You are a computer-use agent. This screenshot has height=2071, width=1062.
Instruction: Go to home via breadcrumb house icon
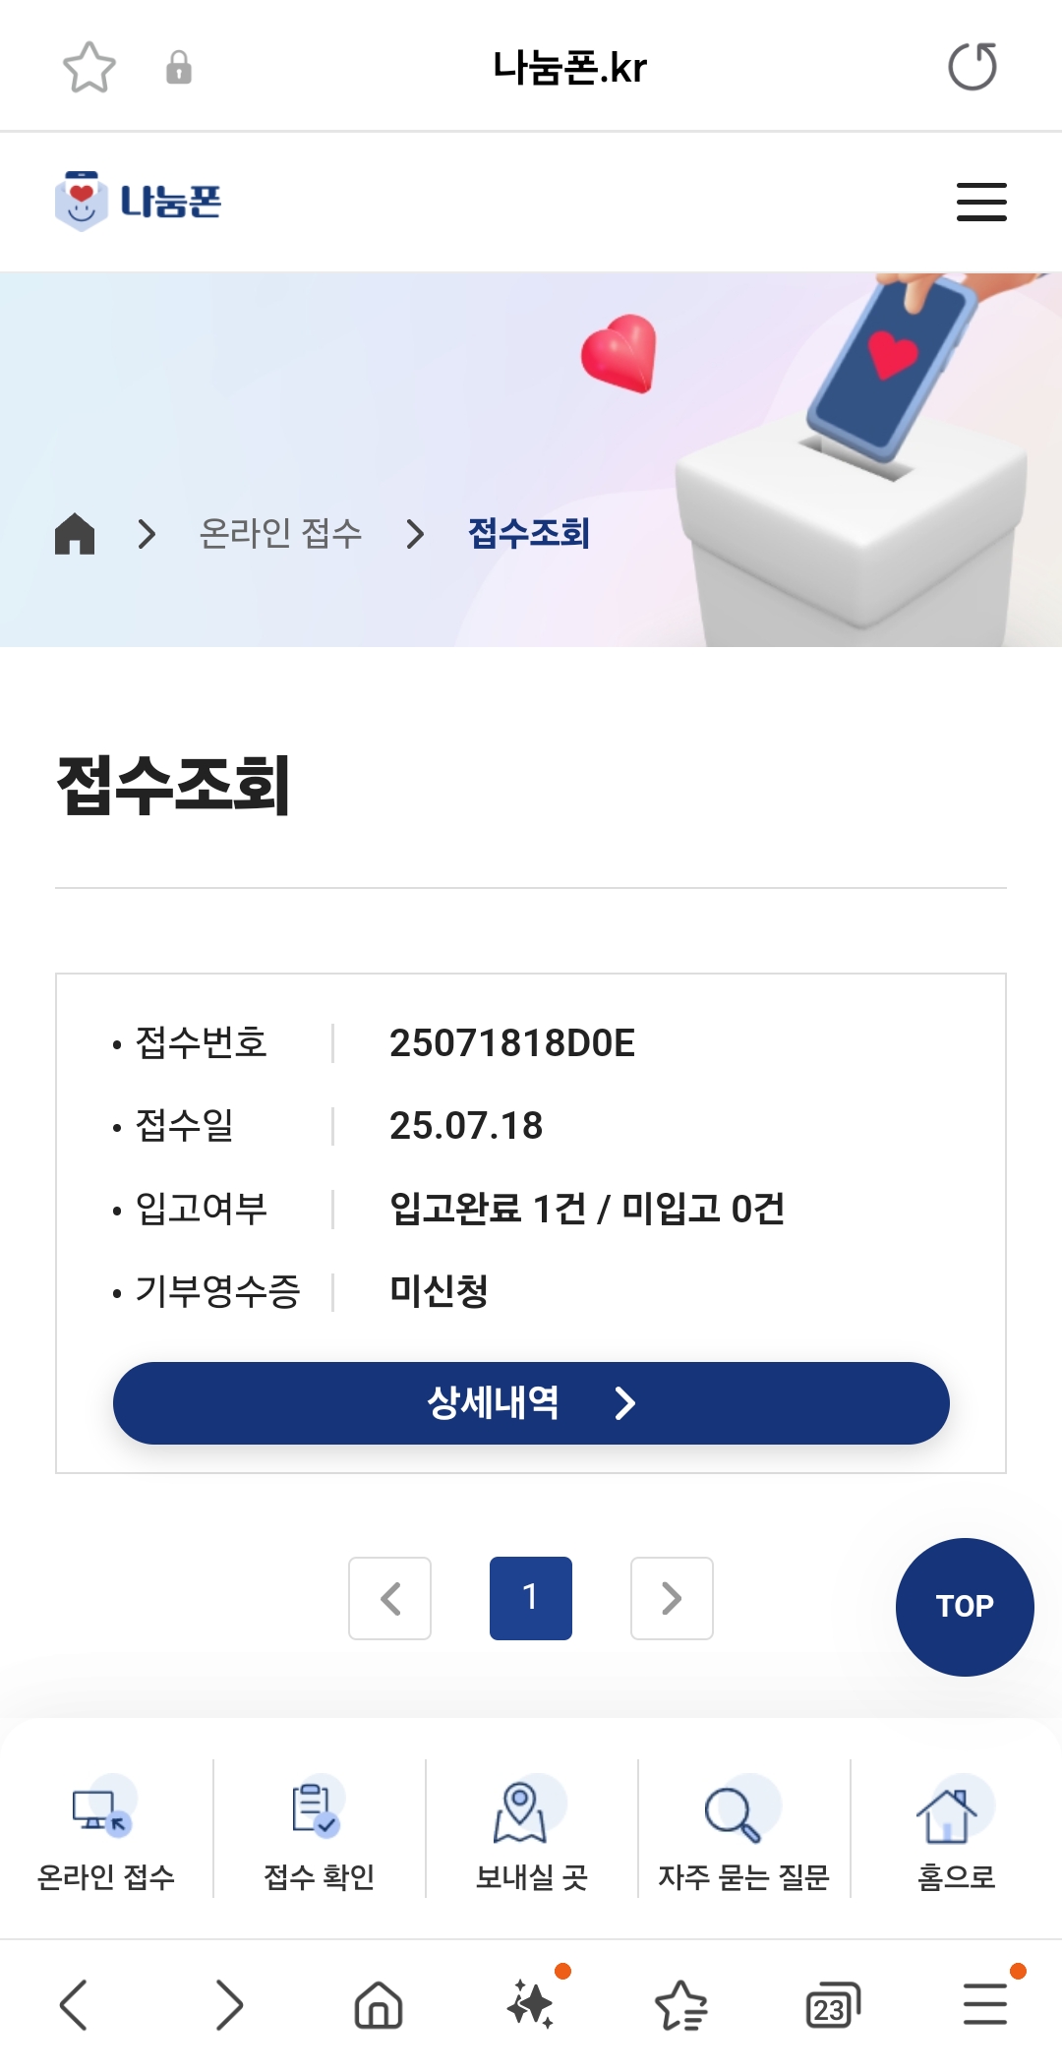(75, 534)
